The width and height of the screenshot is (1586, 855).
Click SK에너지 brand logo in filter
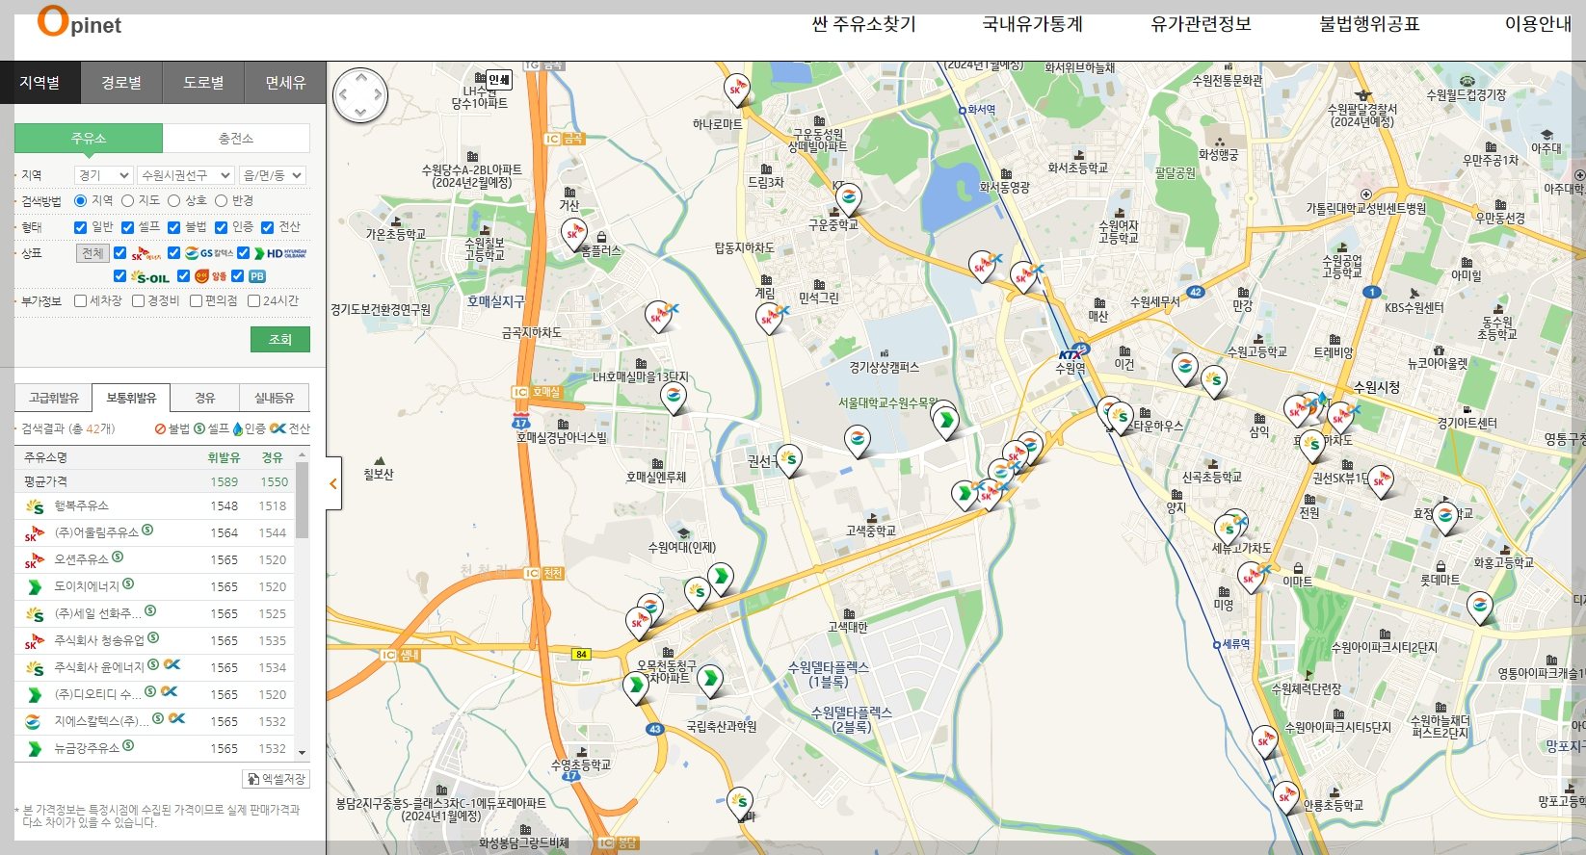tap(145, 253)
